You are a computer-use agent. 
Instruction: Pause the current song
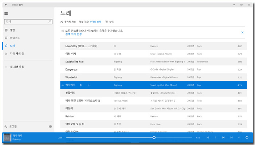tap(216, 137)
